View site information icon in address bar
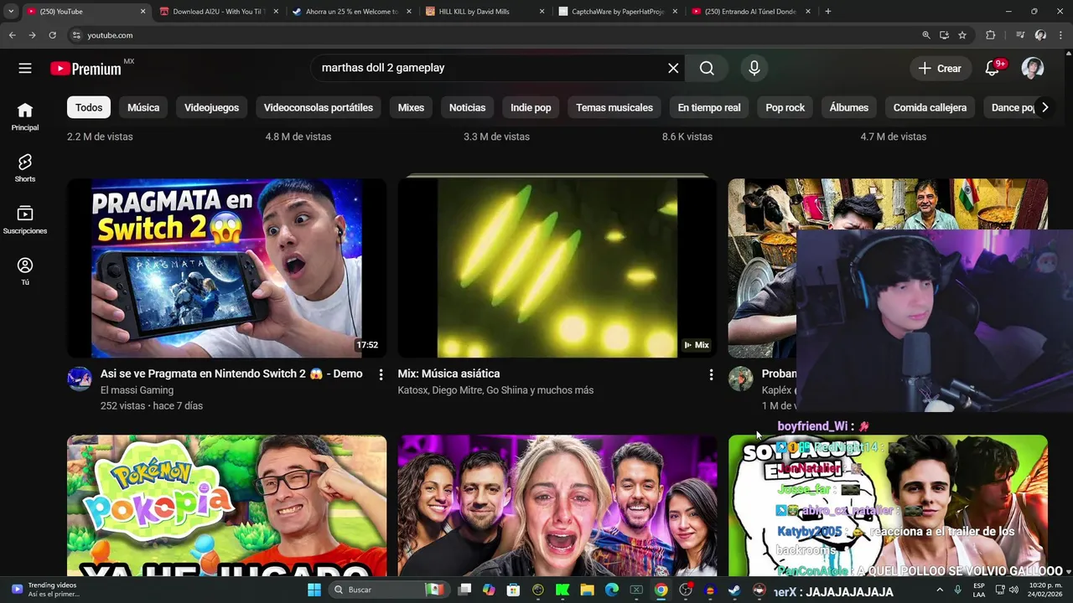The image size is (1073, 603). click(x=76, y=35)
